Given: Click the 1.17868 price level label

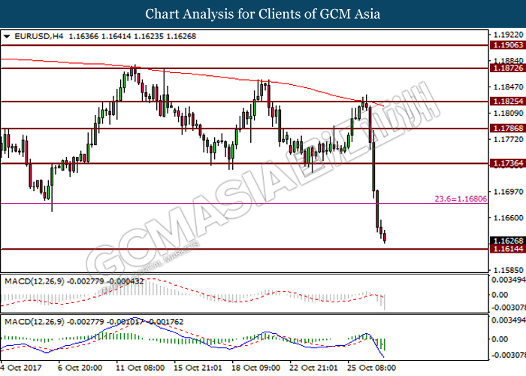Looking at the screenshot, I should click(508, 129).
